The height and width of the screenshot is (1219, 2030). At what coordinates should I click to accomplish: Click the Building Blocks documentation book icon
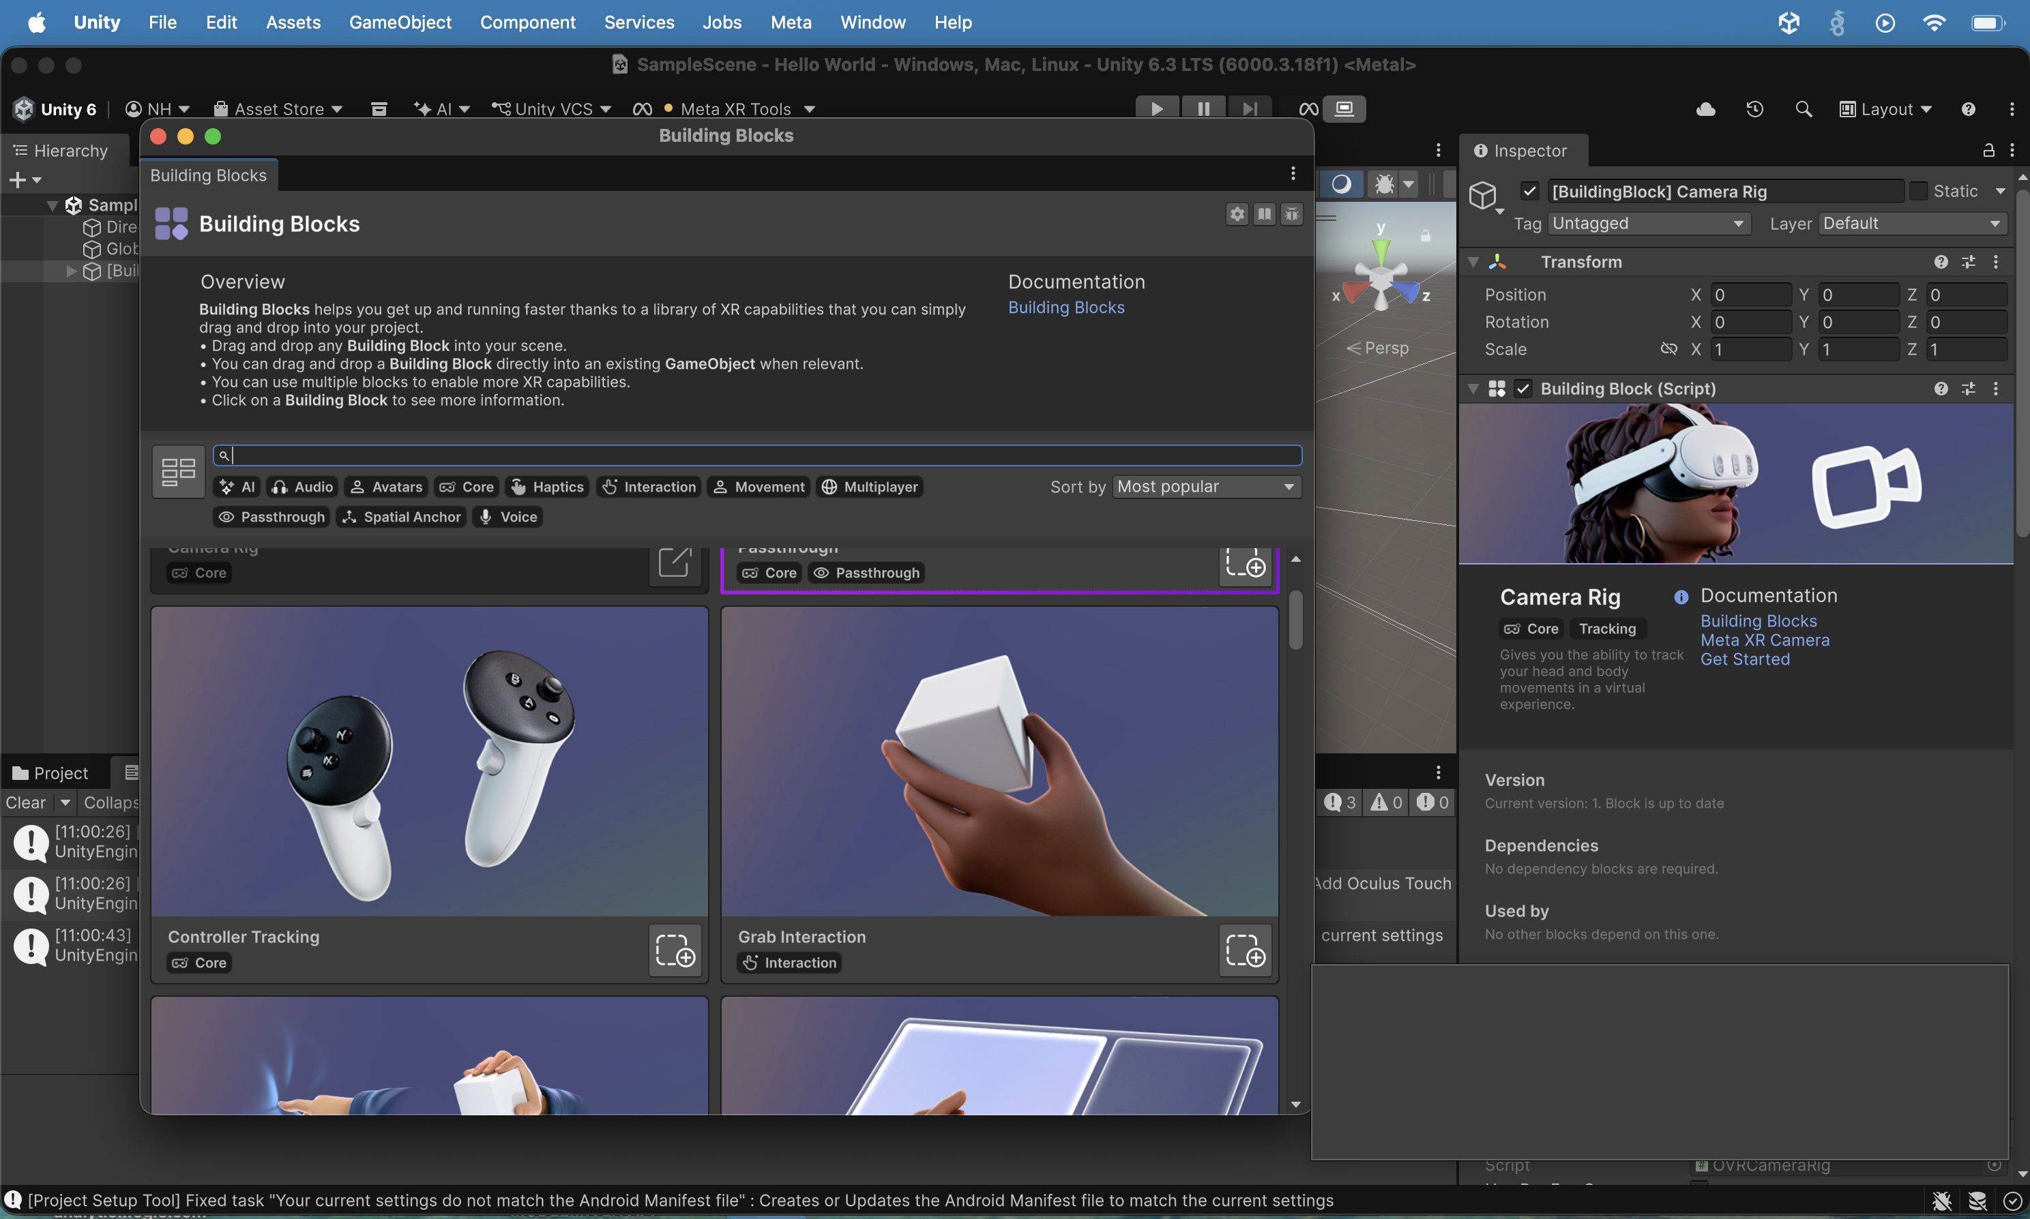point(1264,214)
